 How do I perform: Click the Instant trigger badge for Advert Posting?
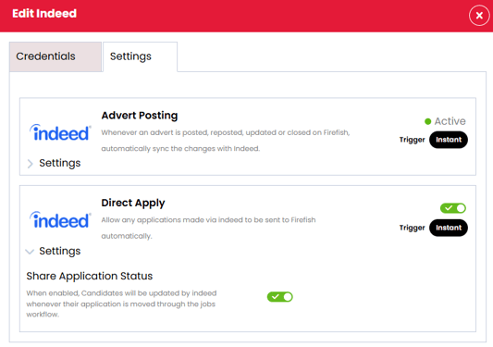449,140
